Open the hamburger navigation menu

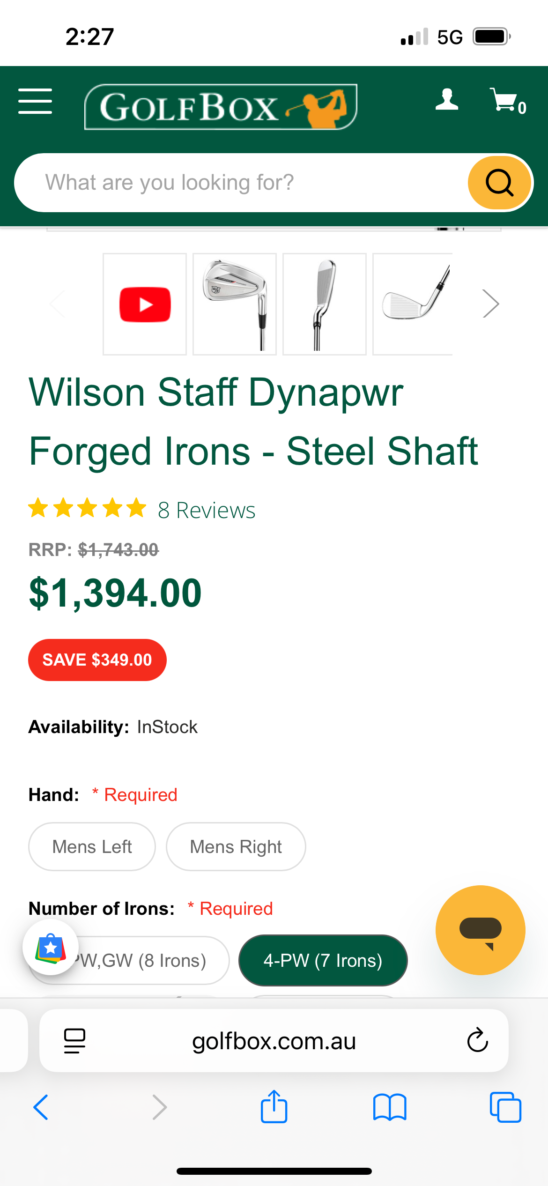(35, 101)
